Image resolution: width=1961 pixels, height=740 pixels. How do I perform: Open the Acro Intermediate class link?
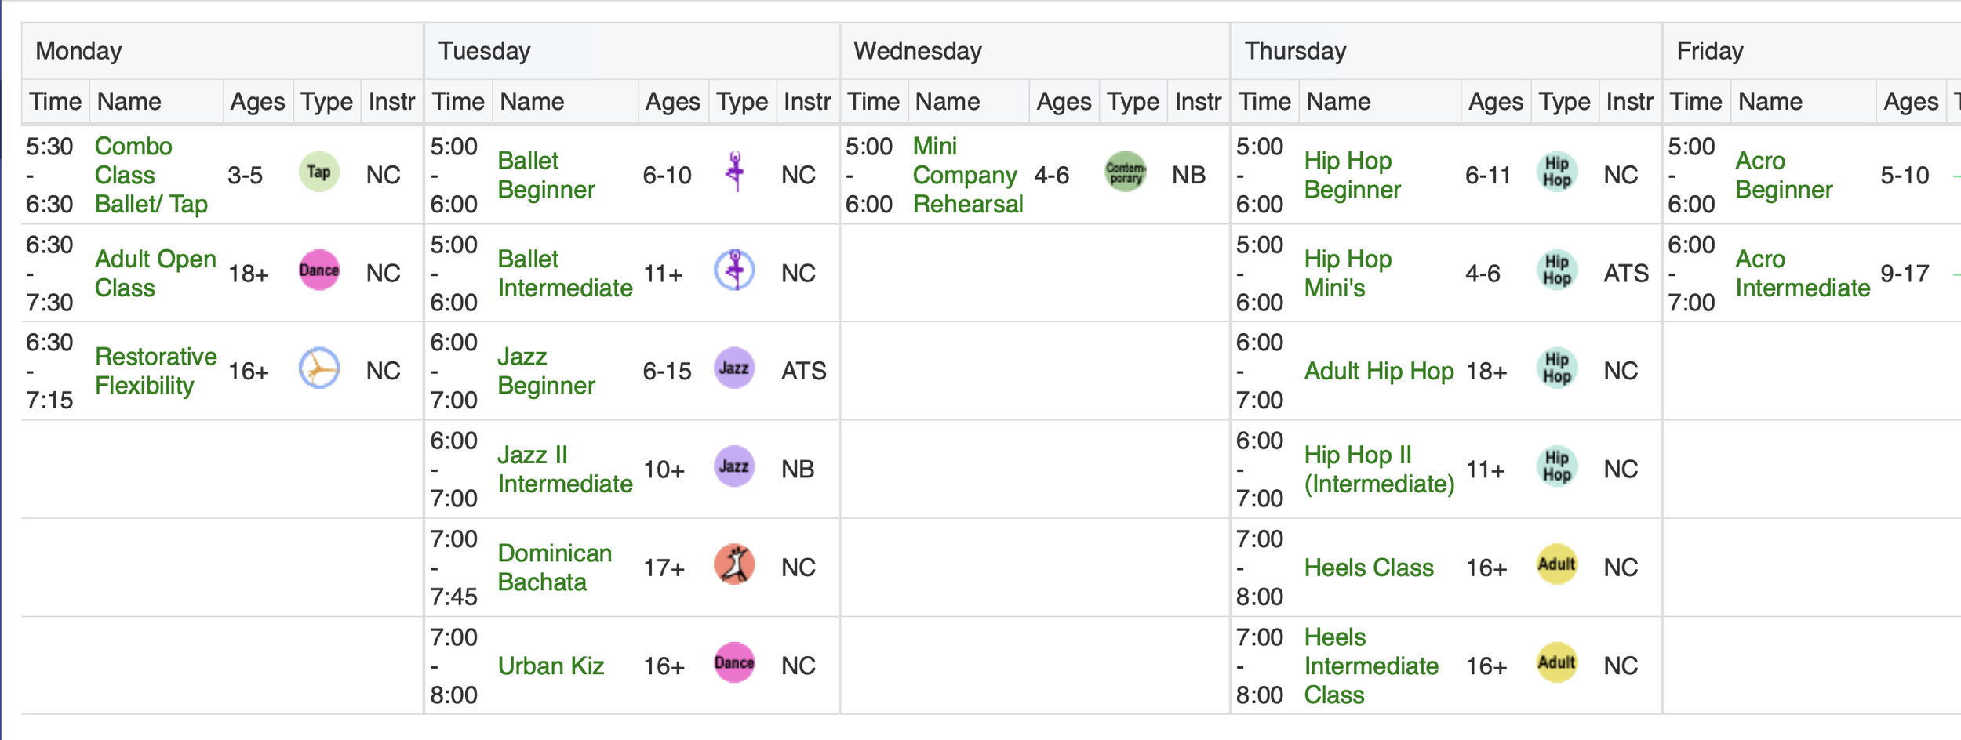click(x=1802, y=274)
